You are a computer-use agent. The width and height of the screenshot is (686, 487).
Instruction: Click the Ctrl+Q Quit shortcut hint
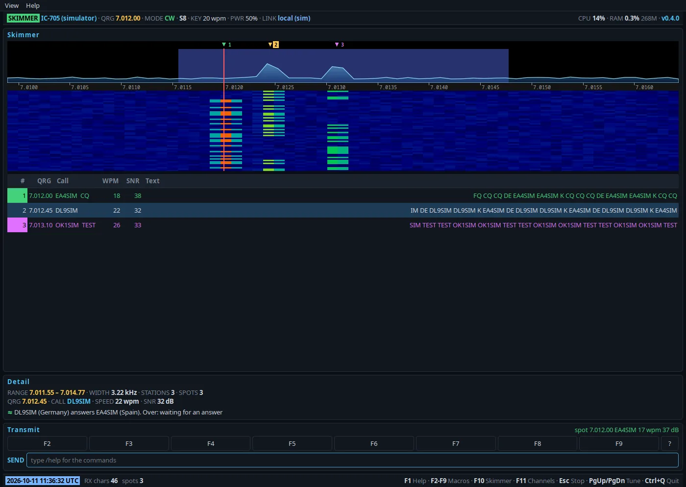(x=662, y=481)
